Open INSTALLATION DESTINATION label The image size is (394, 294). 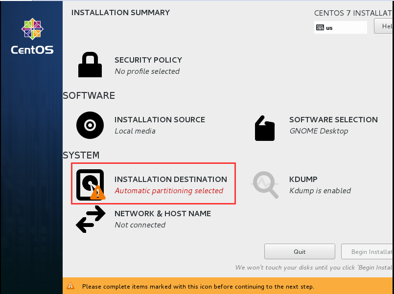pos(171,179)
